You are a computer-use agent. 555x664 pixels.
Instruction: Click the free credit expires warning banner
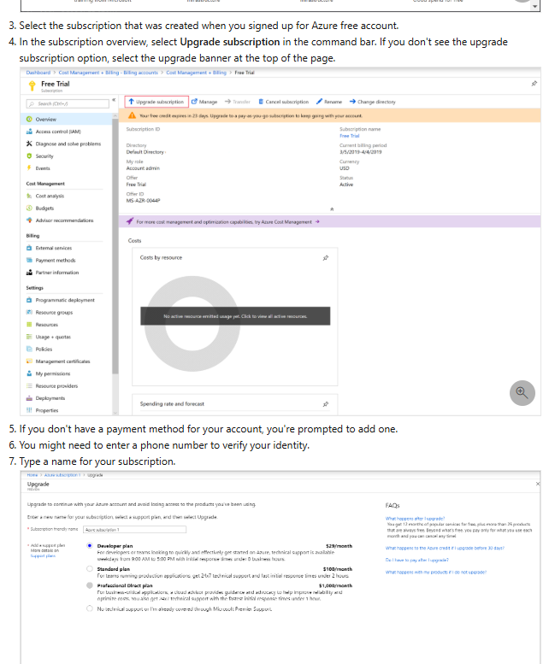329,115
